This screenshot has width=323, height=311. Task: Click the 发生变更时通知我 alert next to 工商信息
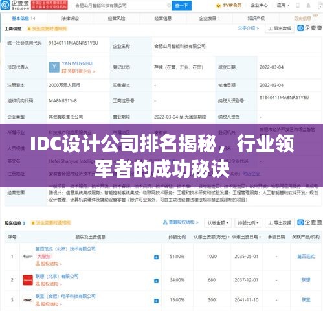(47, 29)
